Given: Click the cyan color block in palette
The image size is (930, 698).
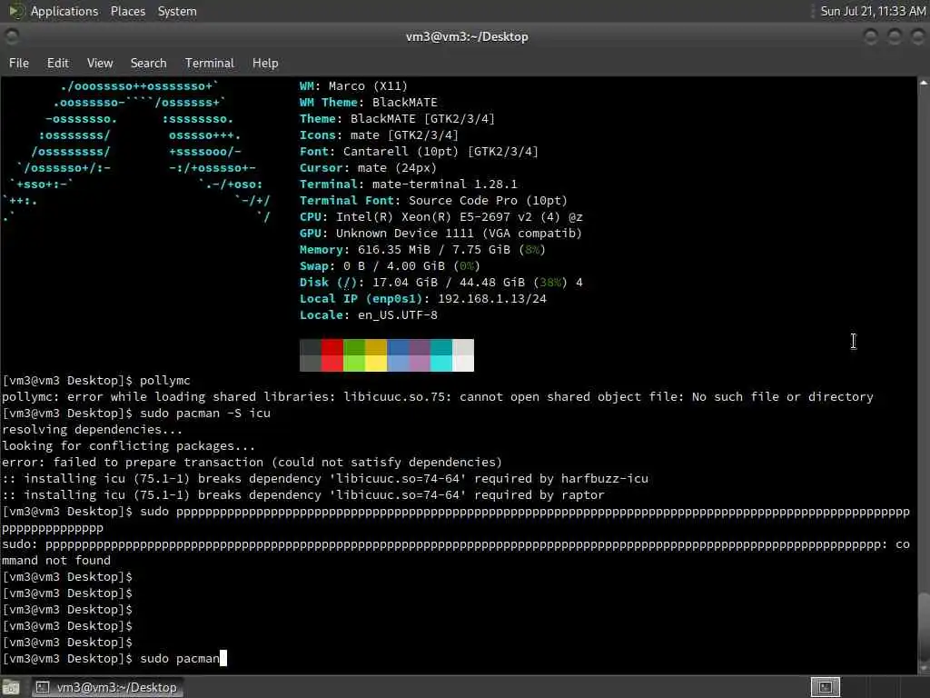Looking at the screenshot, I should click(441, 355).
